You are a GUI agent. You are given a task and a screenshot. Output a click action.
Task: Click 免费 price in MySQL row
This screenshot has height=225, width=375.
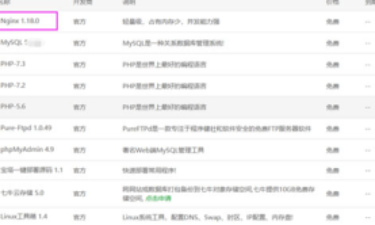[x=332, y=43]
